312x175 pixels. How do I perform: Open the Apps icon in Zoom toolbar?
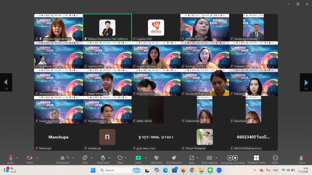[x=192, y=159]
